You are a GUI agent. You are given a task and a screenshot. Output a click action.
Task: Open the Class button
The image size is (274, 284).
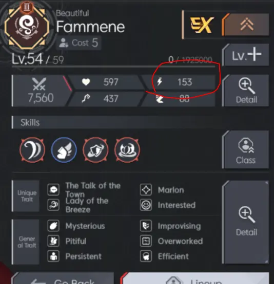click(245, 149)
